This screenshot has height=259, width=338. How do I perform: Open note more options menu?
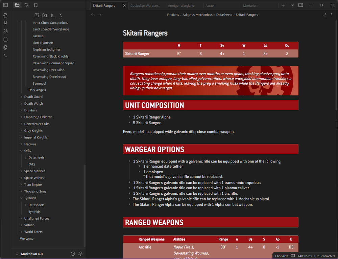332,15
